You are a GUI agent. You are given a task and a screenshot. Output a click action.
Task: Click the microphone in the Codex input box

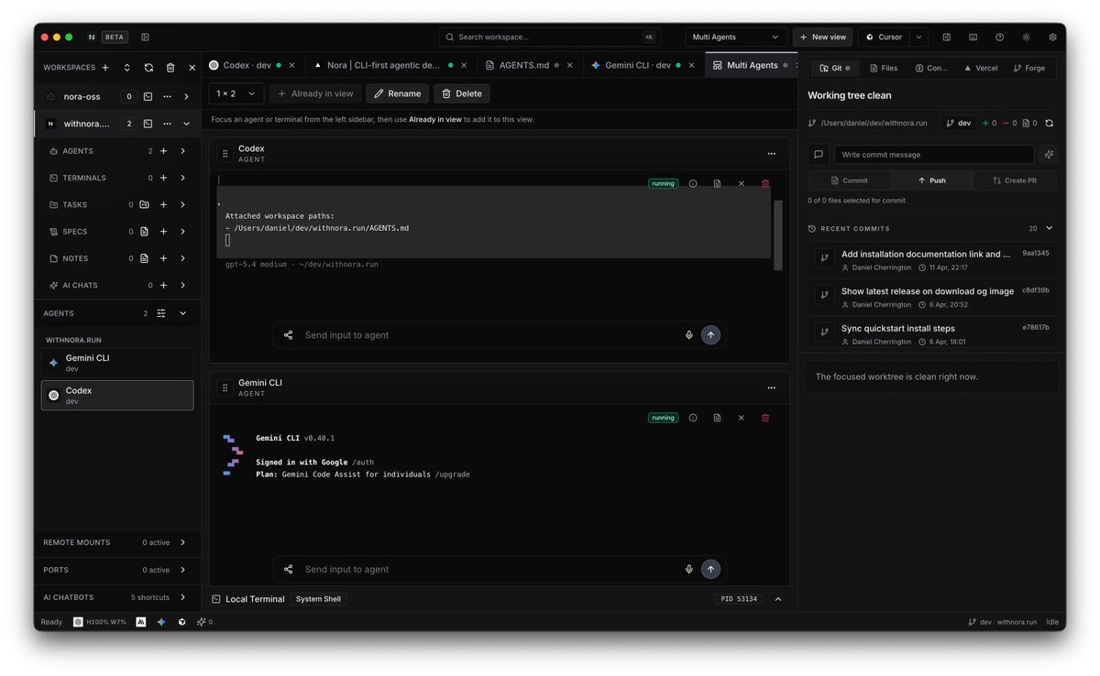688,335
